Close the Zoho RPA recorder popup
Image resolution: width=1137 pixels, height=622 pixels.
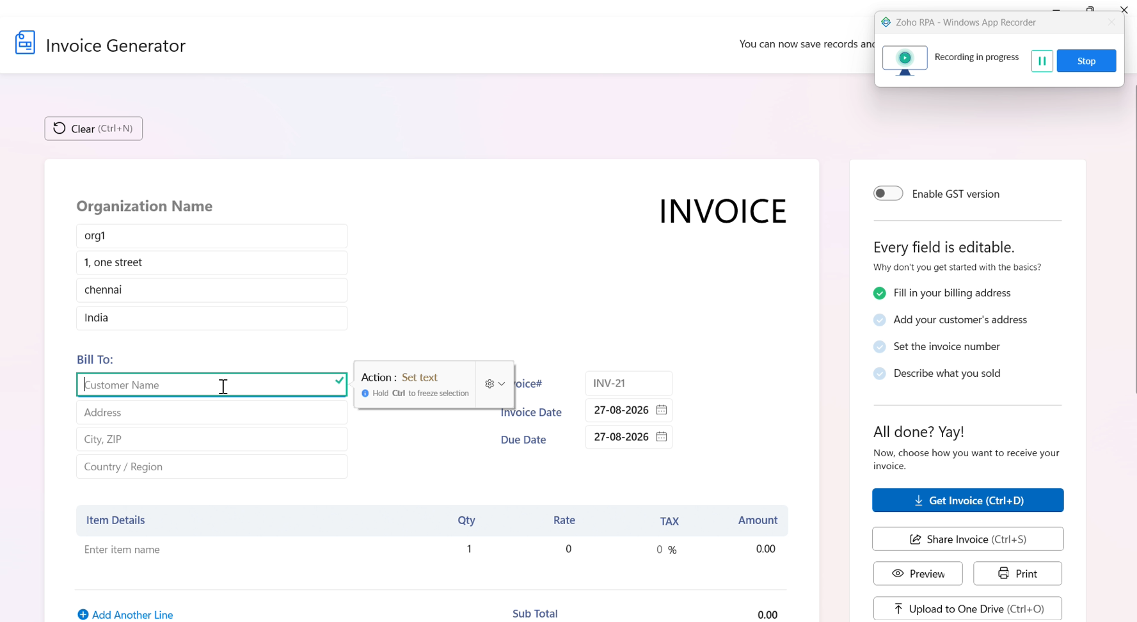point(1111,22)
